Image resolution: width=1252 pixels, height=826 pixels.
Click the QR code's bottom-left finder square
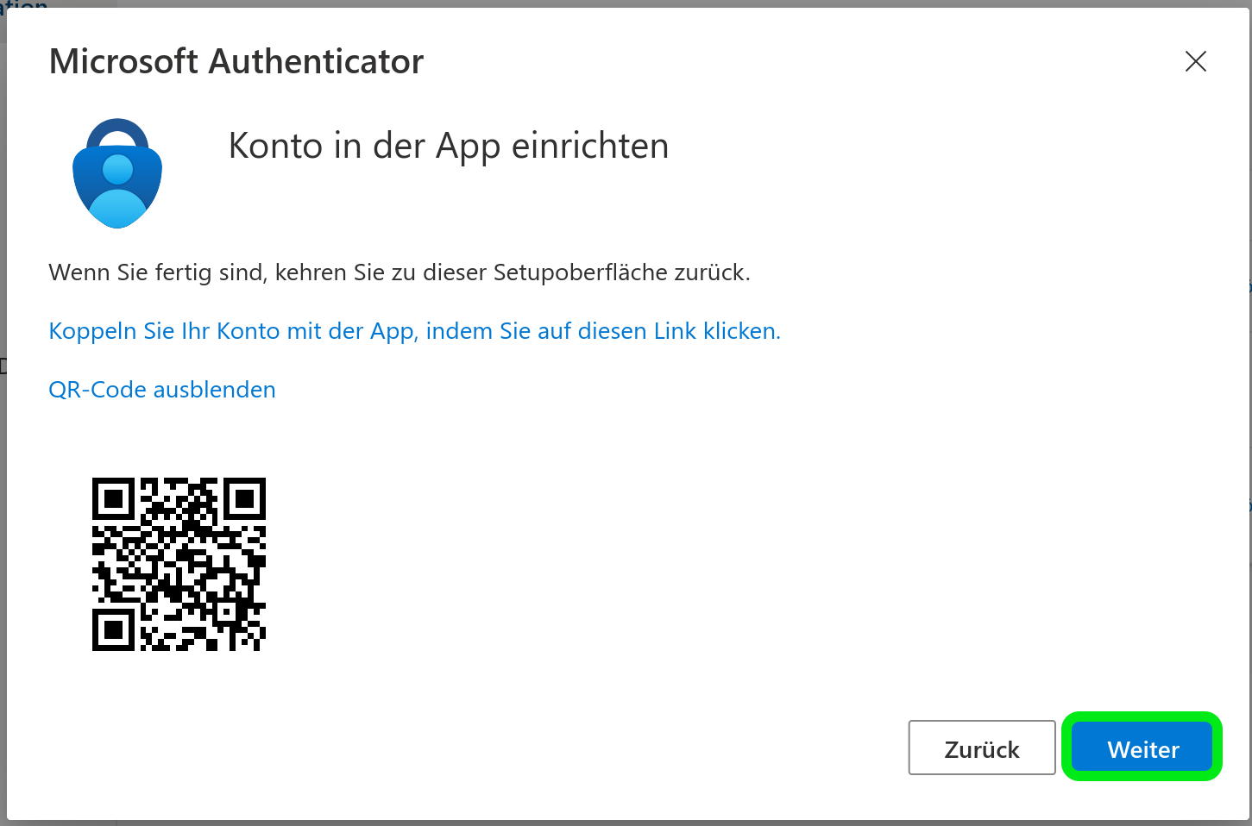tap(113, 629)
